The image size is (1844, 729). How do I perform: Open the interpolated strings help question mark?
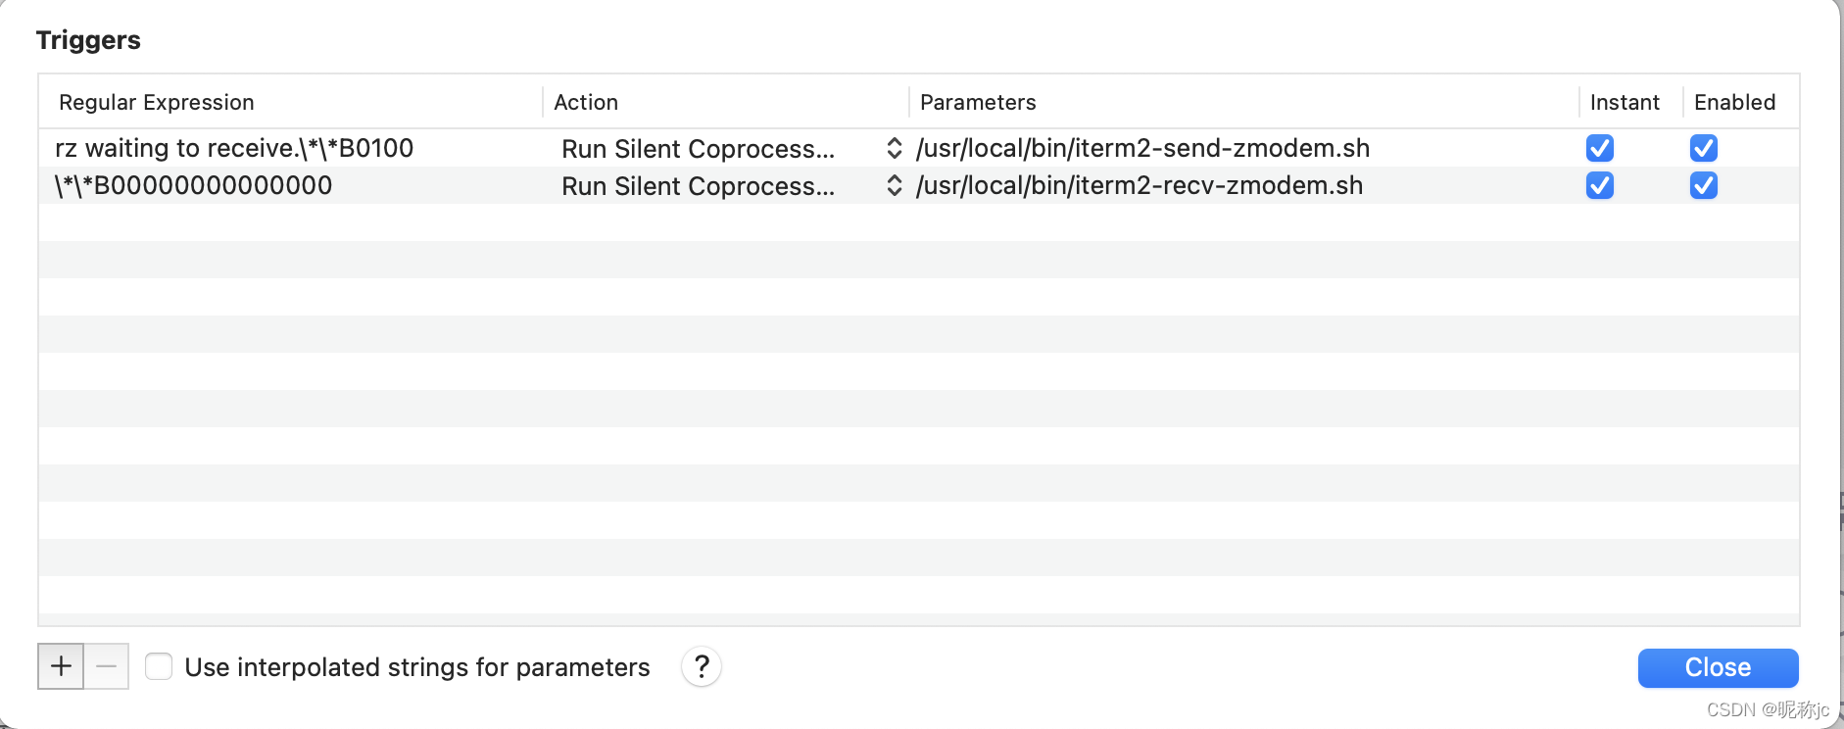point(701,666)
